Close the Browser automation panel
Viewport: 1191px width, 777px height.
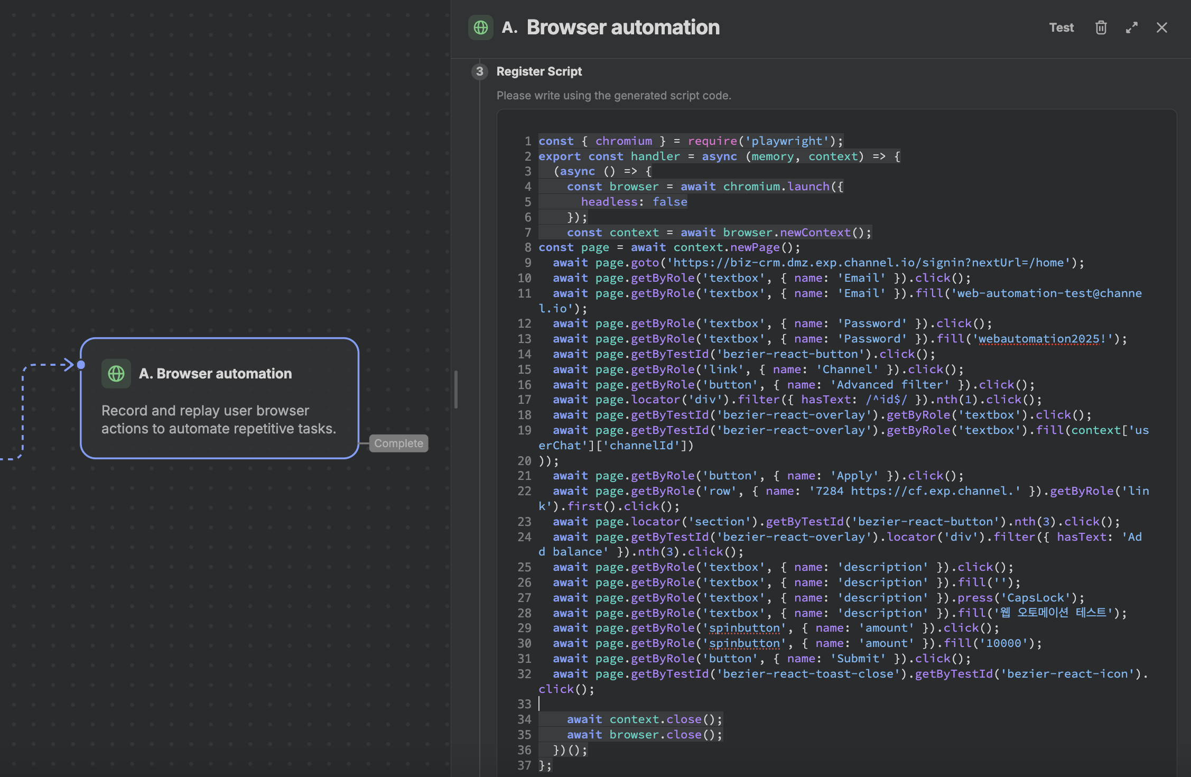1161,27
